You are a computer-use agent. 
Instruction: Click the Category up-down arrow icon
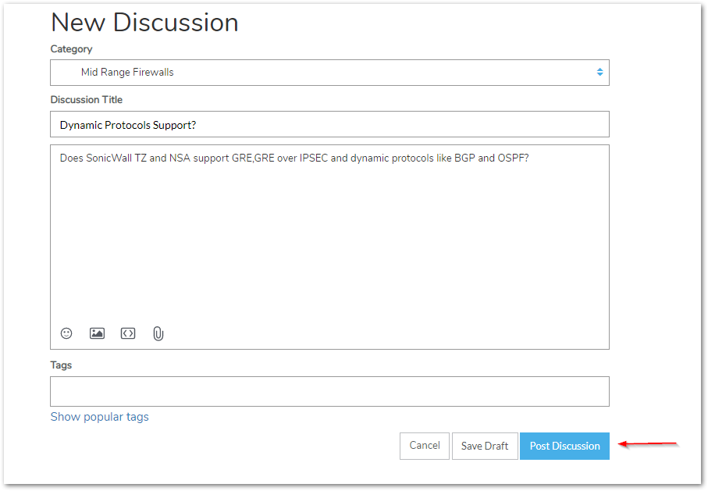(x=599, y=73)
